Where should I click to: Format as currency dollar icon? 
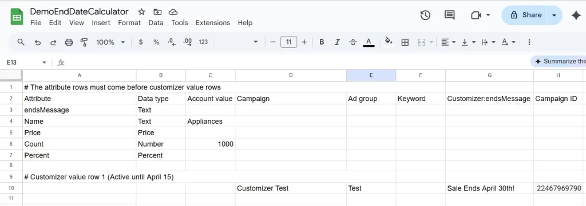(141, 42)
